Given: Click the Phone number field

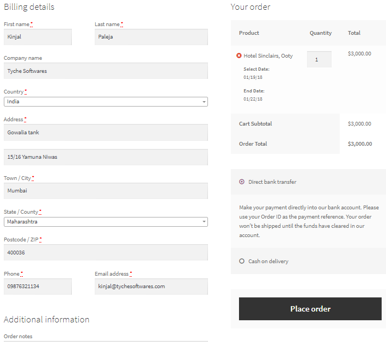Looking at the screenshot, I should [38, 287].
